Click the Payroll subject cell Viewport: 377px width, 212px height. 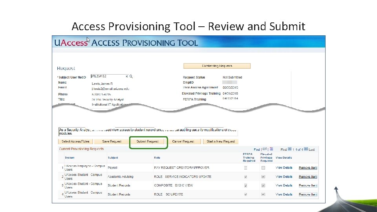113,168
